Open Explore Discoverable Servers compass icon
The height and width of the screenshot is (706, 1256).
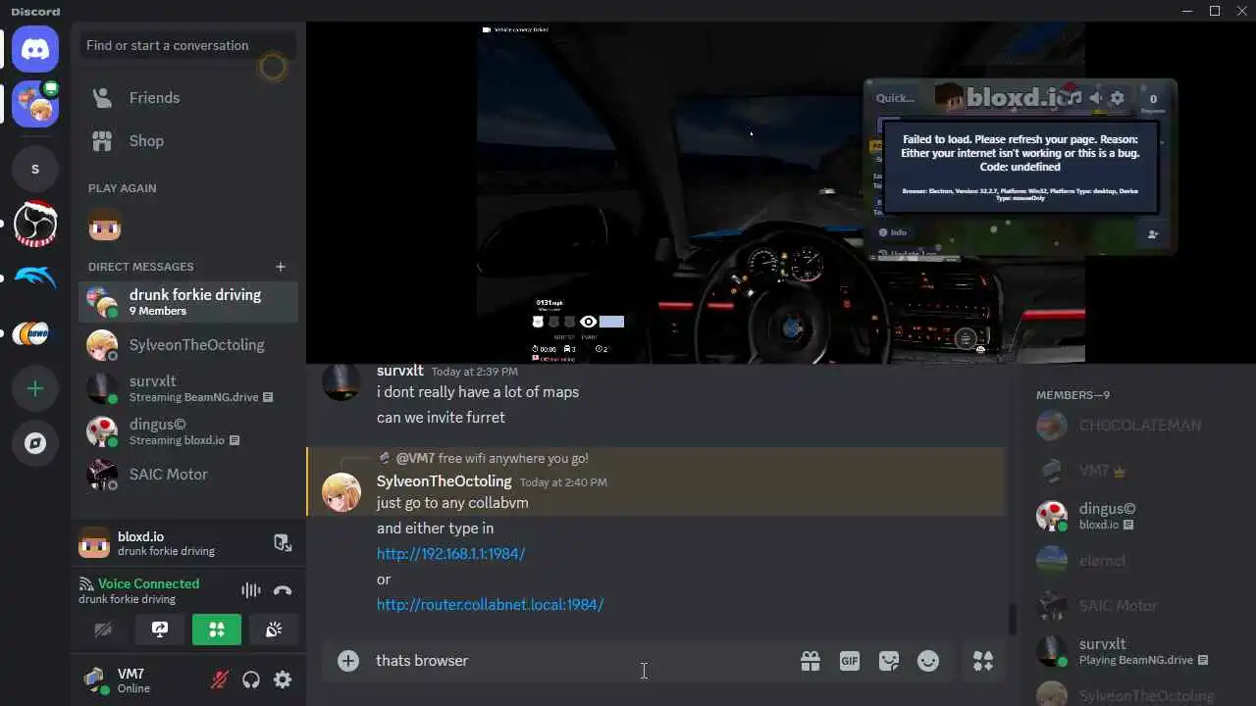[35, 443]
